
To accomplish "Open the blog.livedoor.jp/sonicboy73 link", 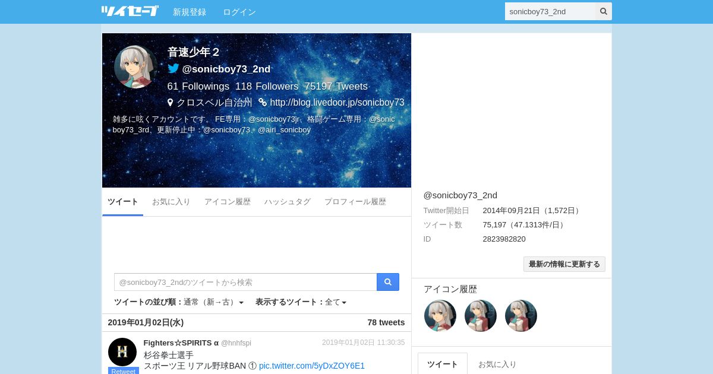I will click(337, 102).
